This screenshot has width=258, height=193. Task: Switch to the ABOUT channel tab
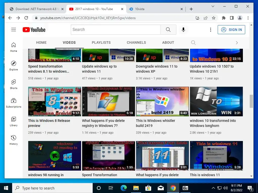[168, 42]
